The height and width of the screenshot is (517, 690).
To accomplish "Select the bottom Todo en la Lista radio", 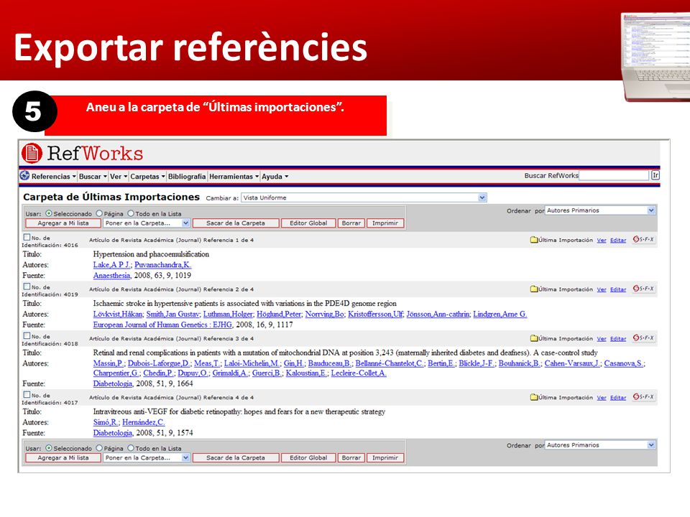I will pos(131,448).
